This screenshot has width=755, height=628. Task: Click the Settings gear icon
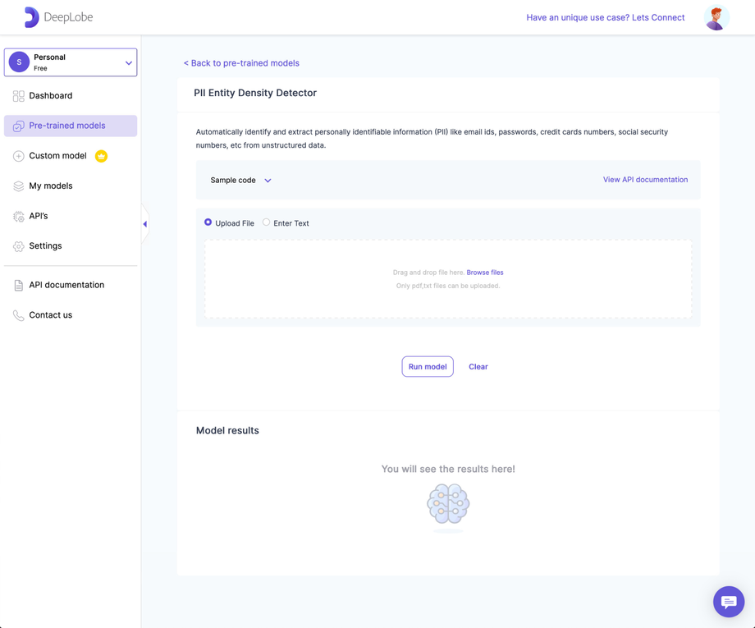(18, 245)
